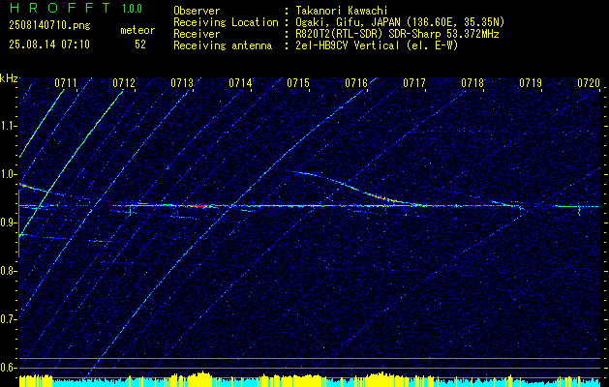The height and width of the screenshot is (387, 609).
Task: Click time marker 0712
Action: [x=124, y=83]
